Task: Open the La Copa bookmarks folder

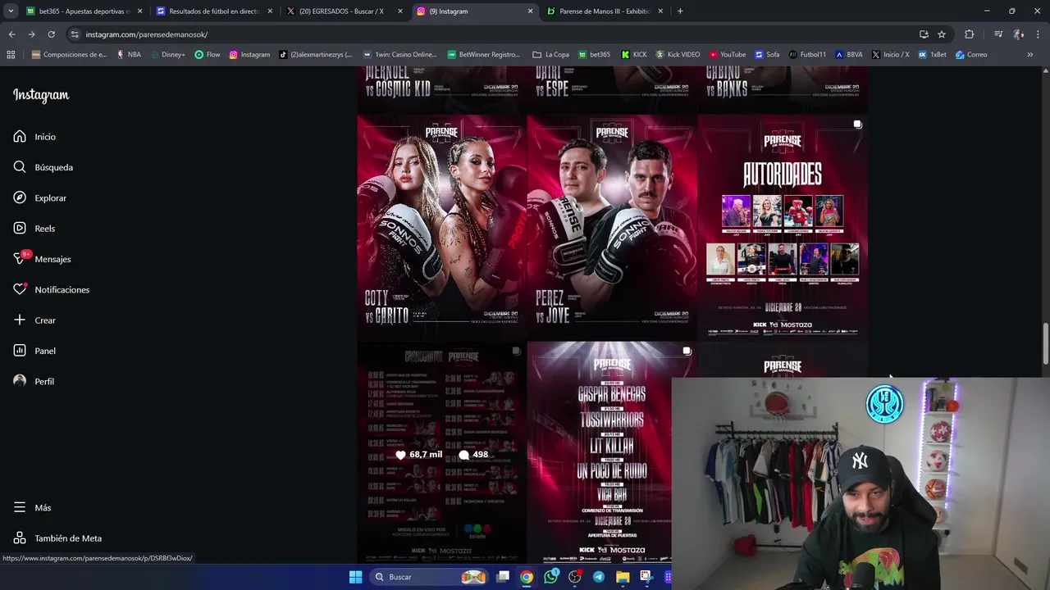Action: tap(550, 55)
